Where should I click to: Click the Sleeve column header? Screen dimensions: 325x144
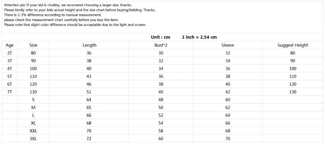227,45
